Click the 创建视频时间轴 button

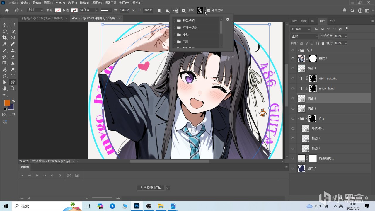[151, 188]
